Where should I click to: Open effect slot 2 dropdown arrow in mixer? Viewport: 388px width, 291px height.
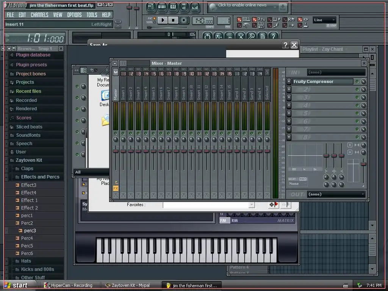tap(289, 89)
